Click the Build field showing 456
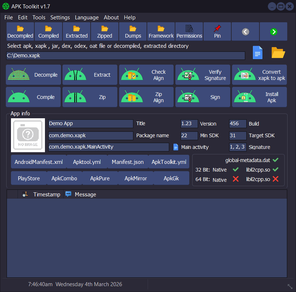The height and width of the screenshot is (292, 296). coord(238,123)
